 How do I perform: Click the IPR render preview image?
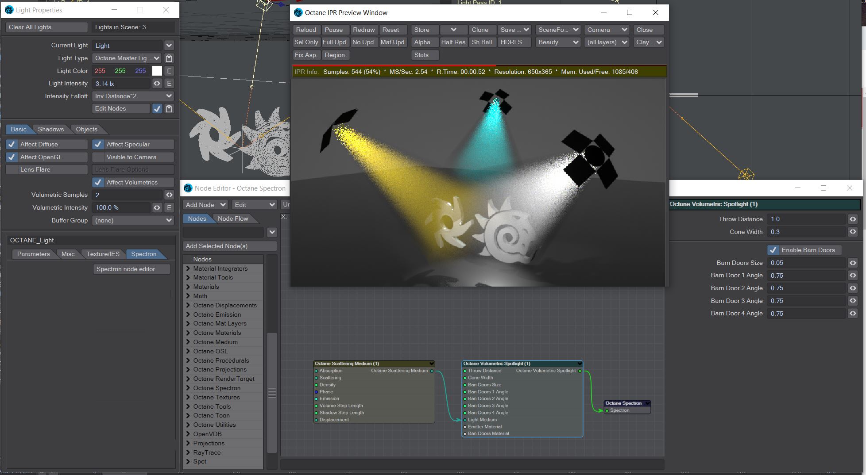click(478, 183)
